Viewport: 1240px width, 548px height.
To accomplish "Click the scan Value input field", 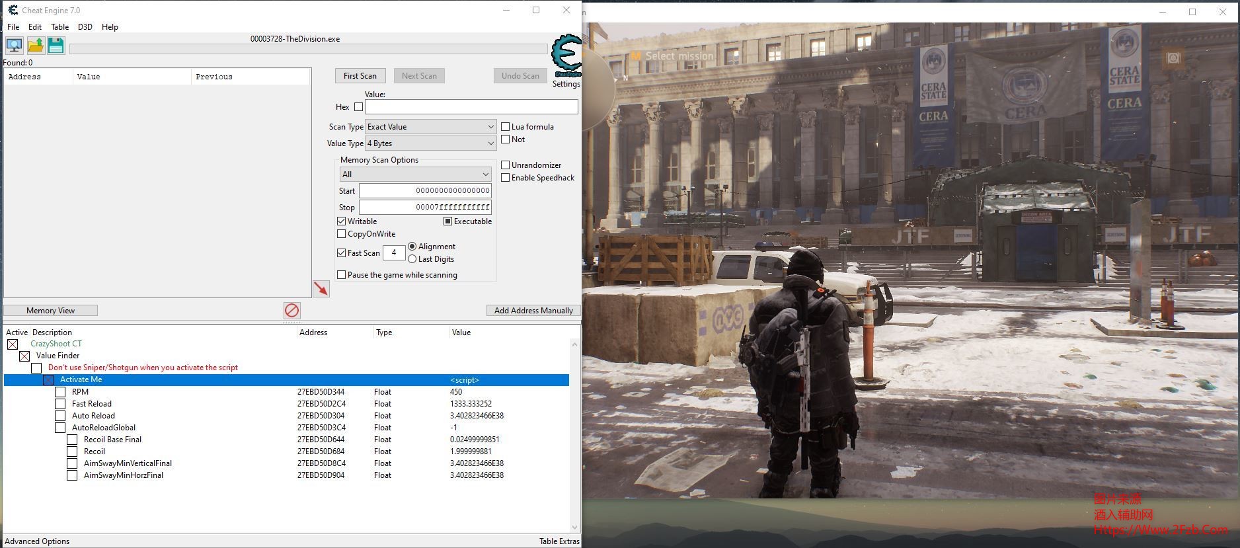I will 471,106.
